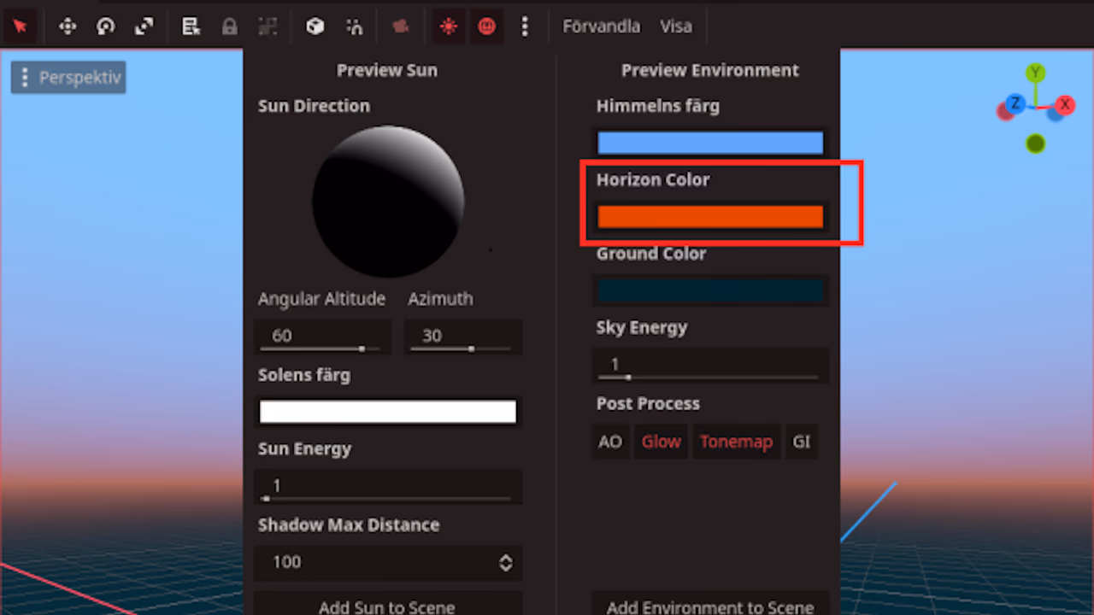Open the Förvandla menu
Screen dimensions: 1094x615
coord(601,26)
